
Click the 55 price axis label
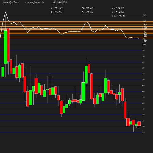pos(144,97)
